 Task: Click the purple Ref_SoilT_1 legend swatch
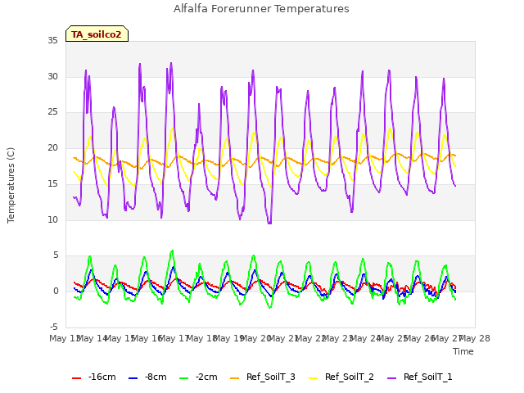[x=391, y=378]
